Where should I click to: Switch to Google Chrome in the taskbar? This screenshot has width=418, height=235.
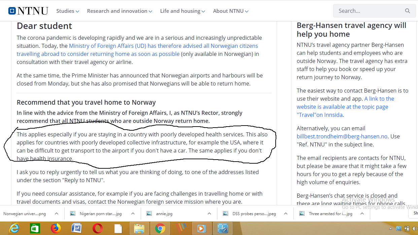[160, 229]
